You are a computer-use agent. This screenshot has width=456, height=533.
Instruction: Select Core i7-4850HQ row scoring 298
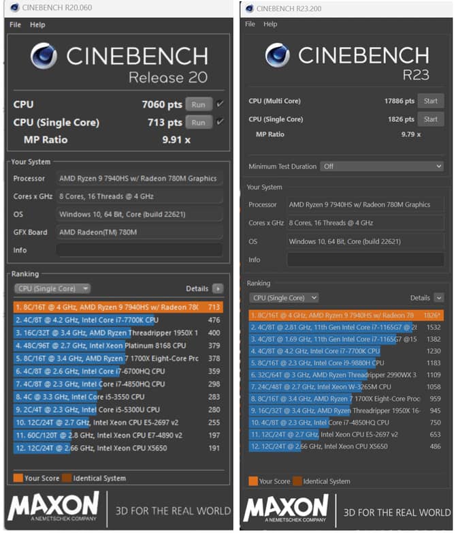coord(118,384)
